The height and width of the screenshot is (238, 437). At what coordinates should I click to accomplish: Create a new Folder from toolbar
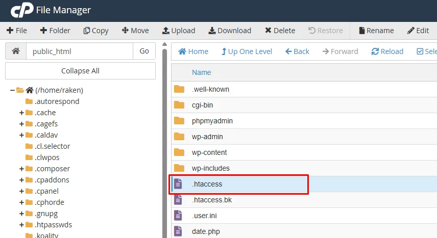(55, 31)
